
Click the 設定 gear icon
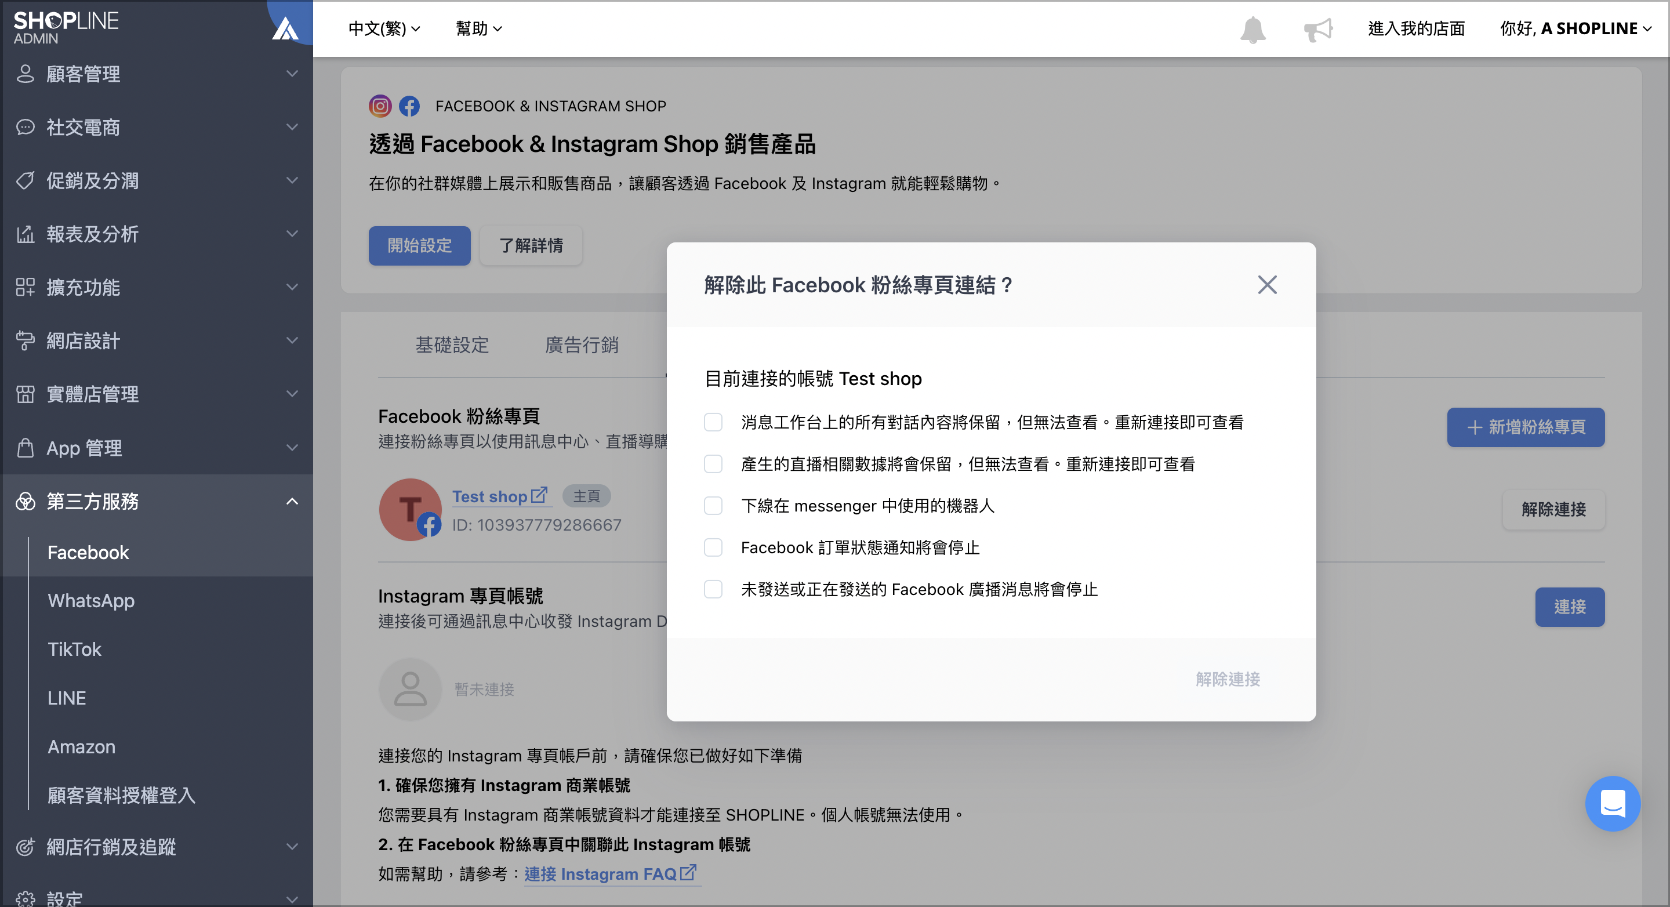point(26,899)
